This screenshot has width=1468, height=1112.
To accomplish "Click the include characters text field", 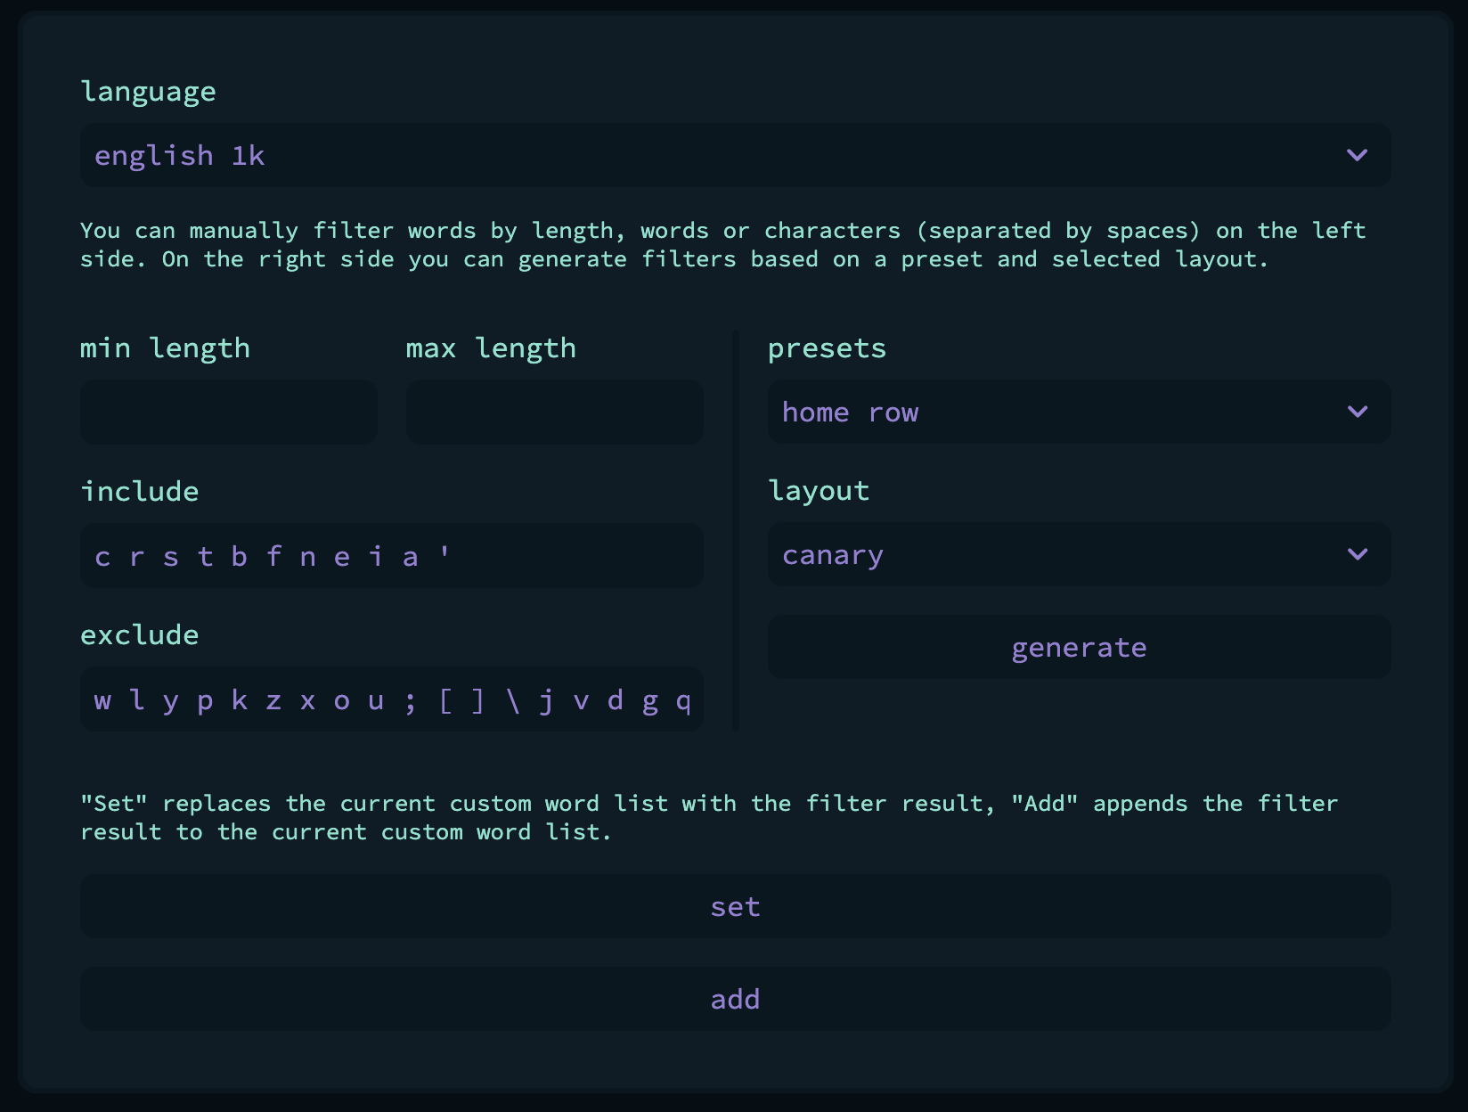I will [x=392, y=556].
